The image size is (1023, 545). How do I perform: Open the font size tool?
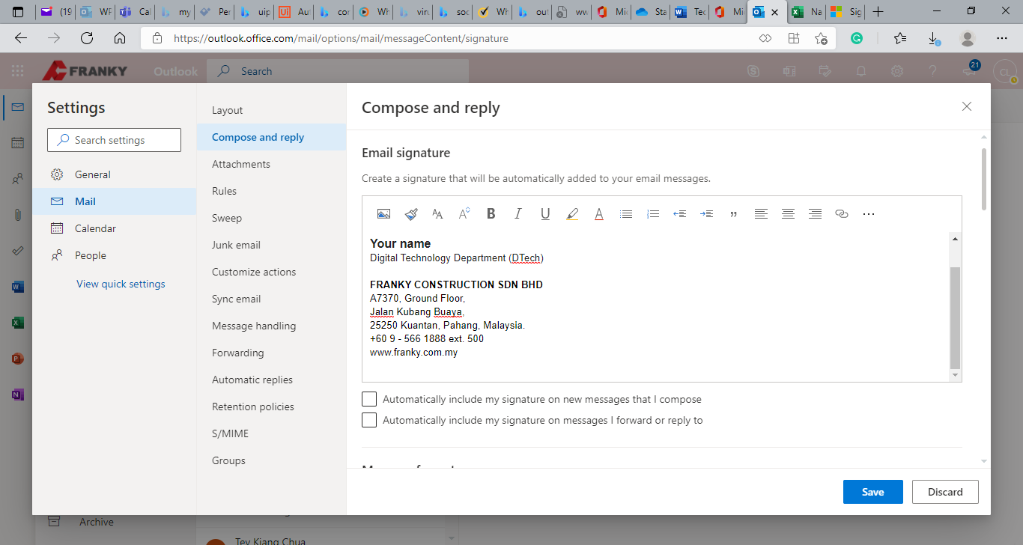[437, 214]
